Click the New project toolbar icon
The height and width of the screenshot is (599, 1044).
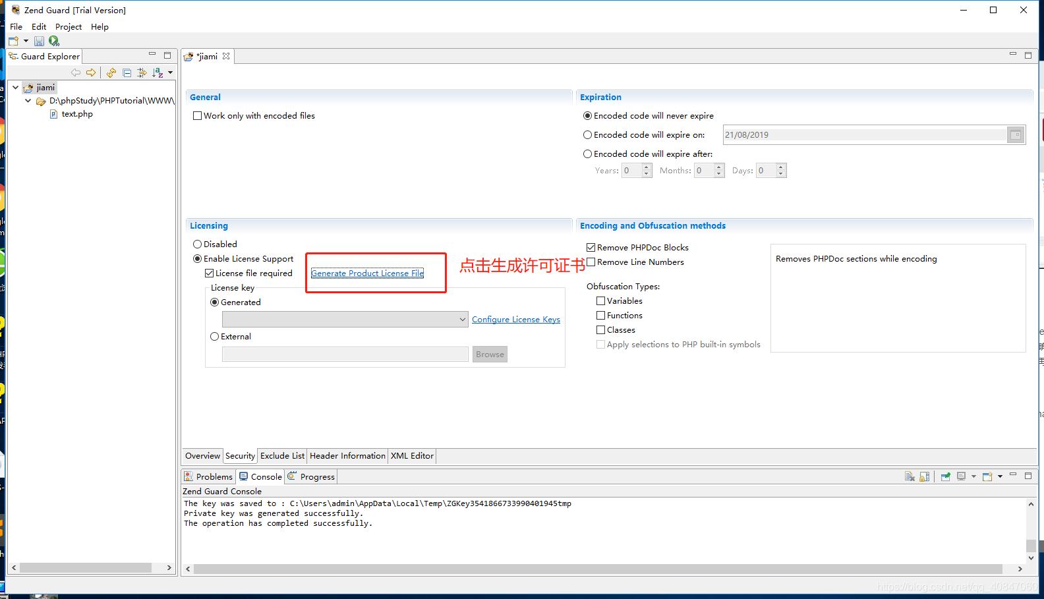13,41
